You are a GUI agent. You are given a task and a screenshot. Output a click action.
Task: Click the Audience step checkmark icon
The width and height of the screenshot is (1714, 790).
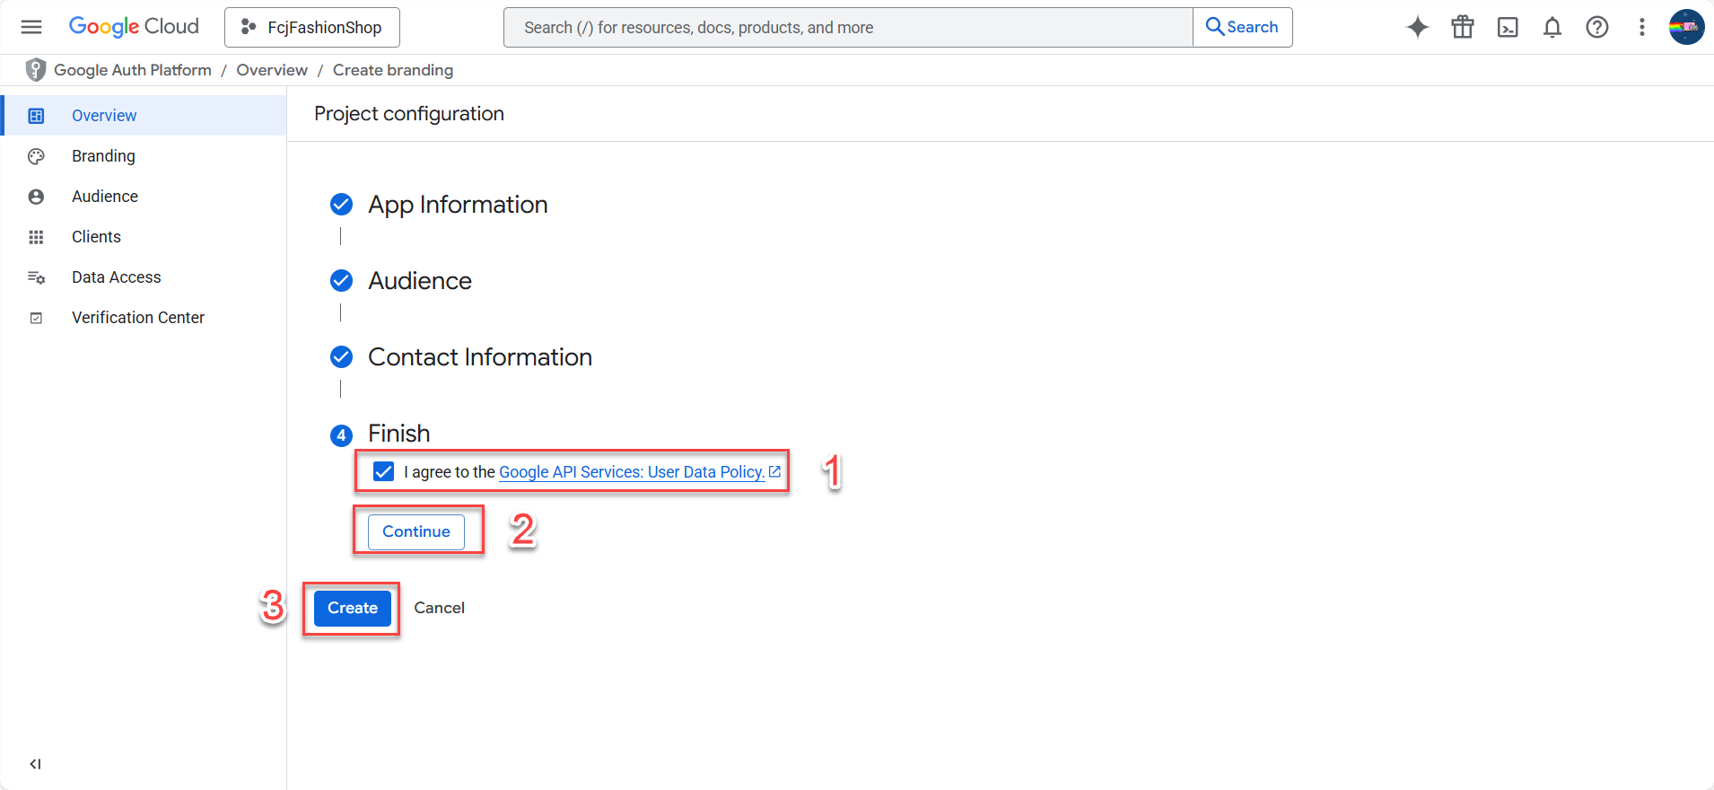[x=341, y=281]
